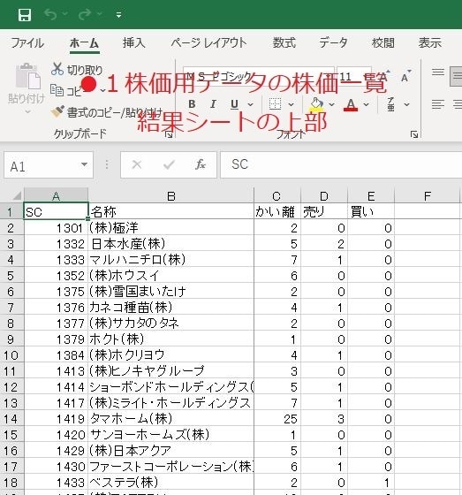
Task: Open the クリップボード dialog launcher
Action: (169, 134)
